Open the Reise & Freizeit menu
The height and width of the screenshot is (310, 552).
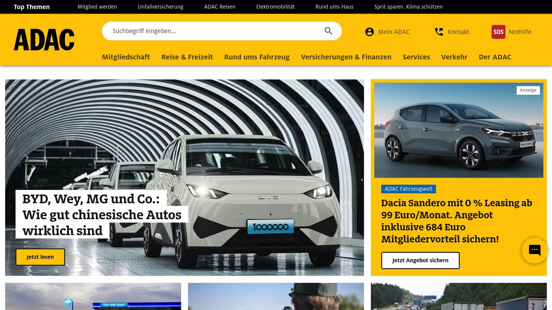point(187,57)
